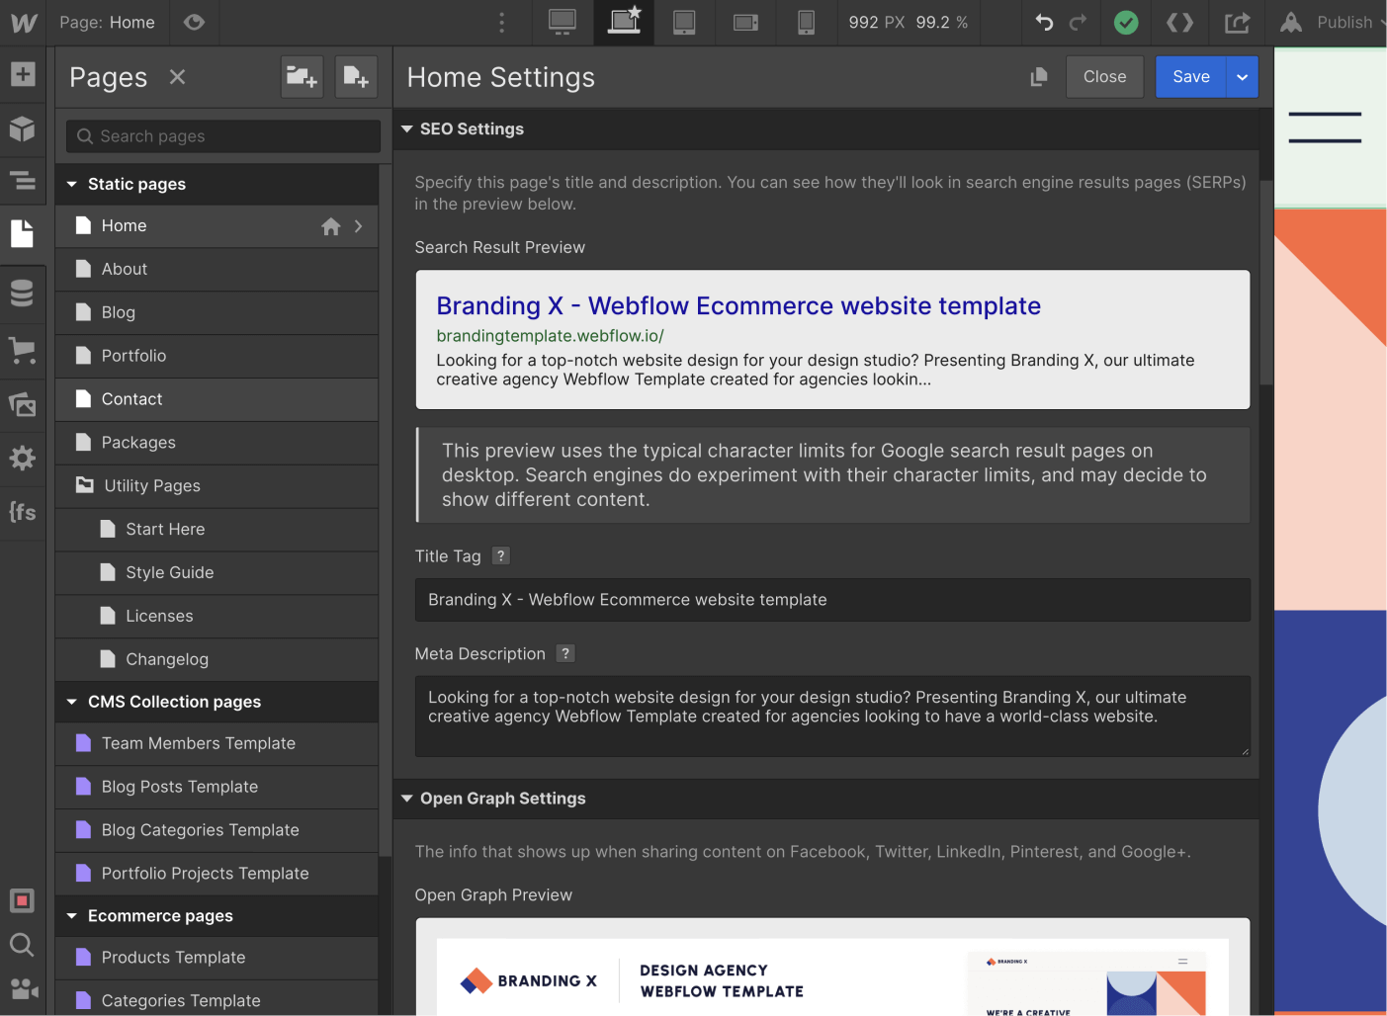
Task: Open Portfolio Projects Template page
Action: coord(217,874)
